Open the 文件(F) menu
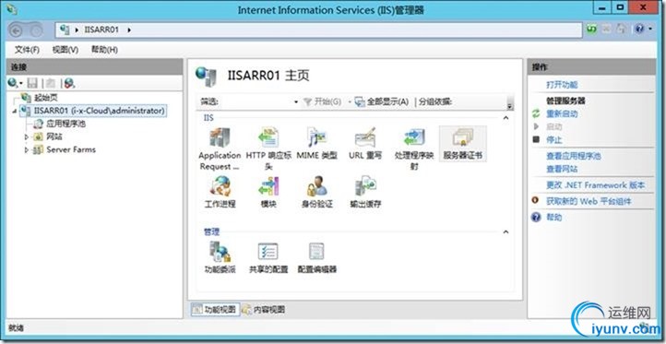 coord(27,50)
